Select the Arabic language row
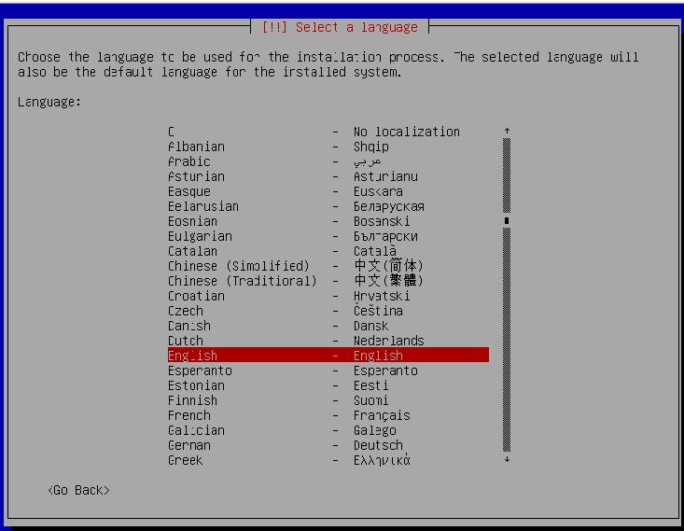Screen dimensions: 684x531 pyautogui.click(x=328, y=161)
